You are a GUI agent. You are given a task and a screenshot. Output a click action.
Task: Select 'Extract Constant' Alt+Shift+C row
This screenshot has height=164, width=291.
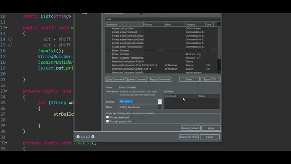tap(161, 51)
